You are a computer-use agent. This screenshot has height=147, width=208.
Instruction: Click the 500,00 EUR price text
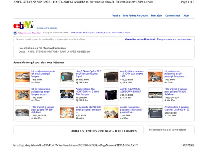[x=171, y=113]
